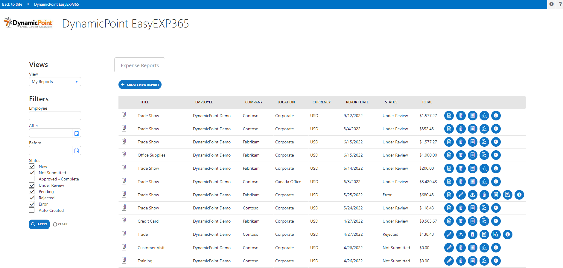Uncheck the Rejected status filter

[32, 197]
